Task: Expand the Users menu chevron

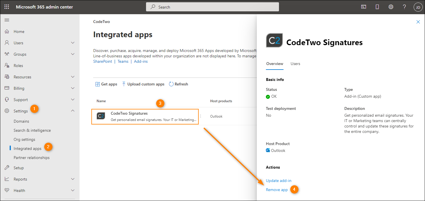Action: coord(73,43)
